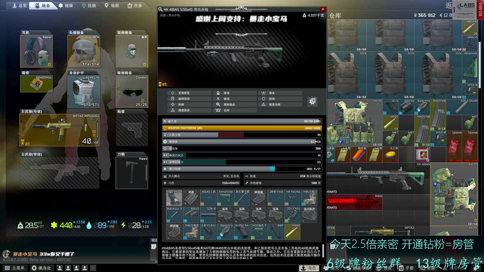Click 修理 to repair the HK 416A5

235,99
